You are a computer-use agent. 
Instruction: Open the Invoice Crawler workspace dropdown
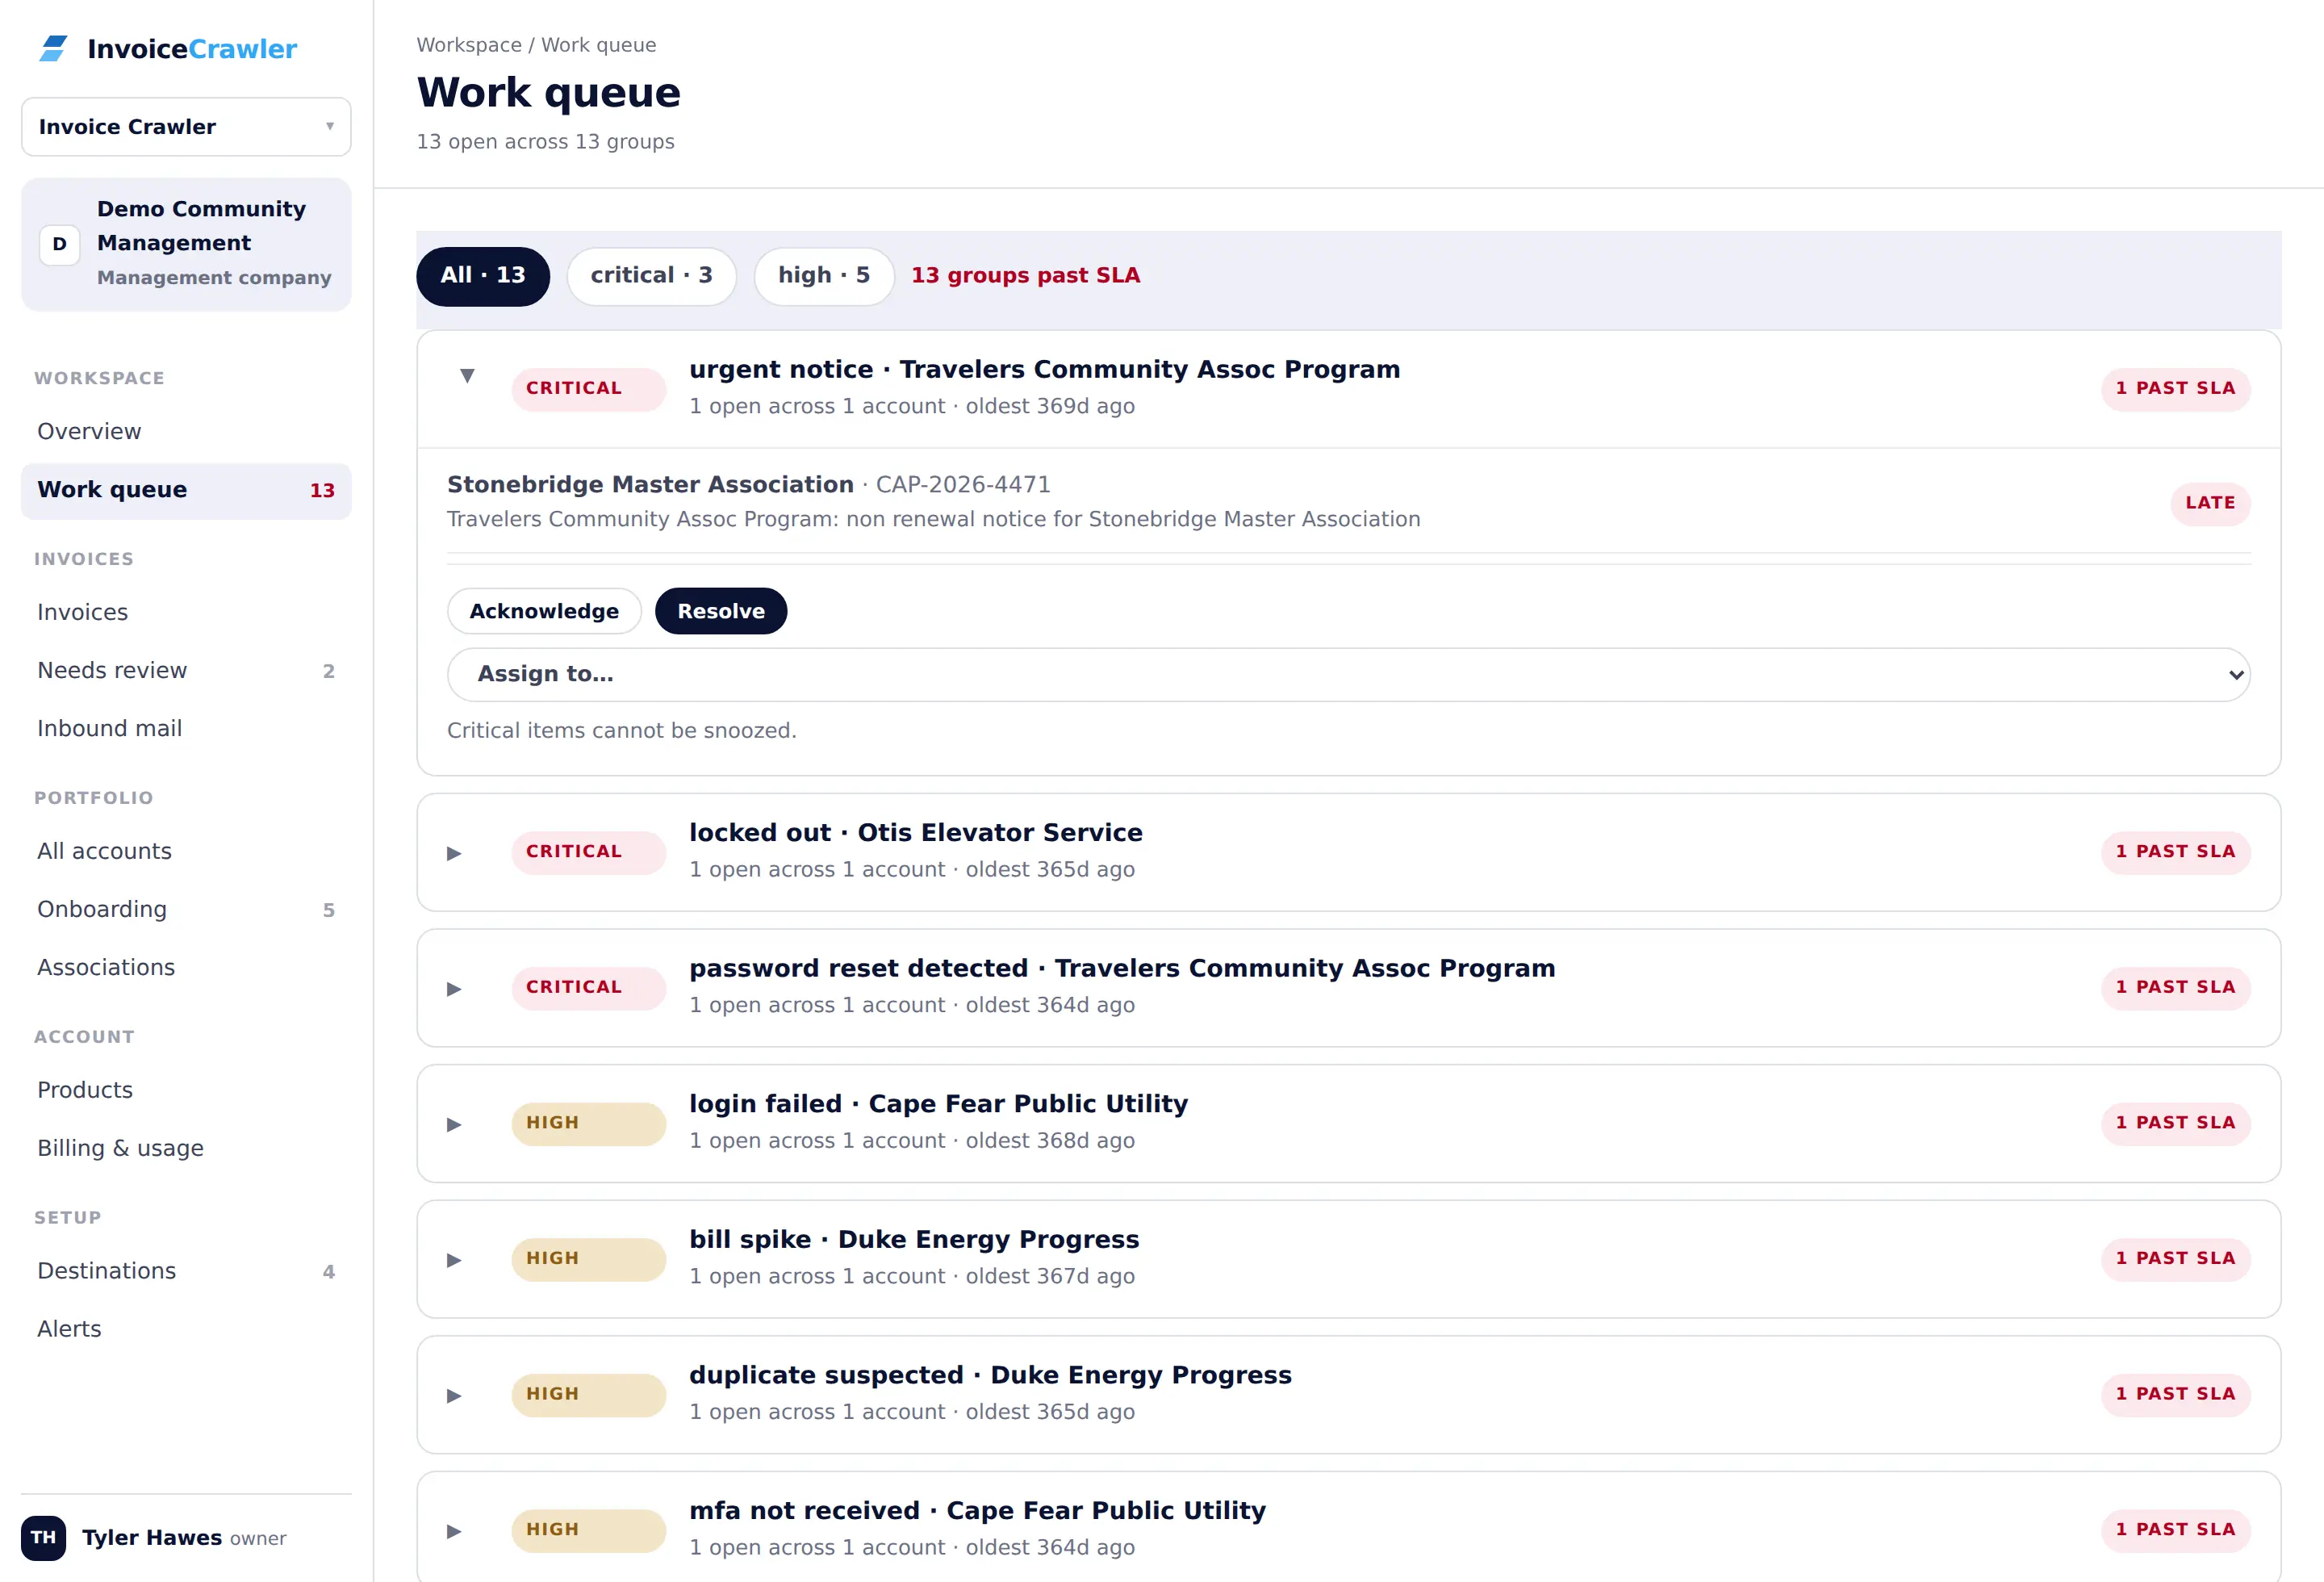click(186, 127)
